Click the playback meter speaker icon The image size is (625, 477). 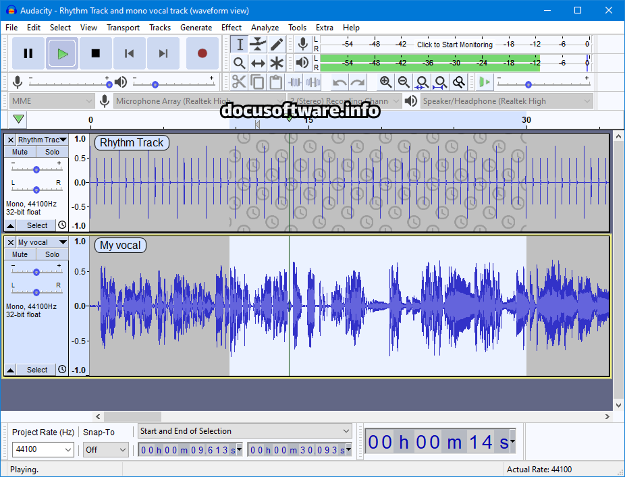tap(302, 63)
